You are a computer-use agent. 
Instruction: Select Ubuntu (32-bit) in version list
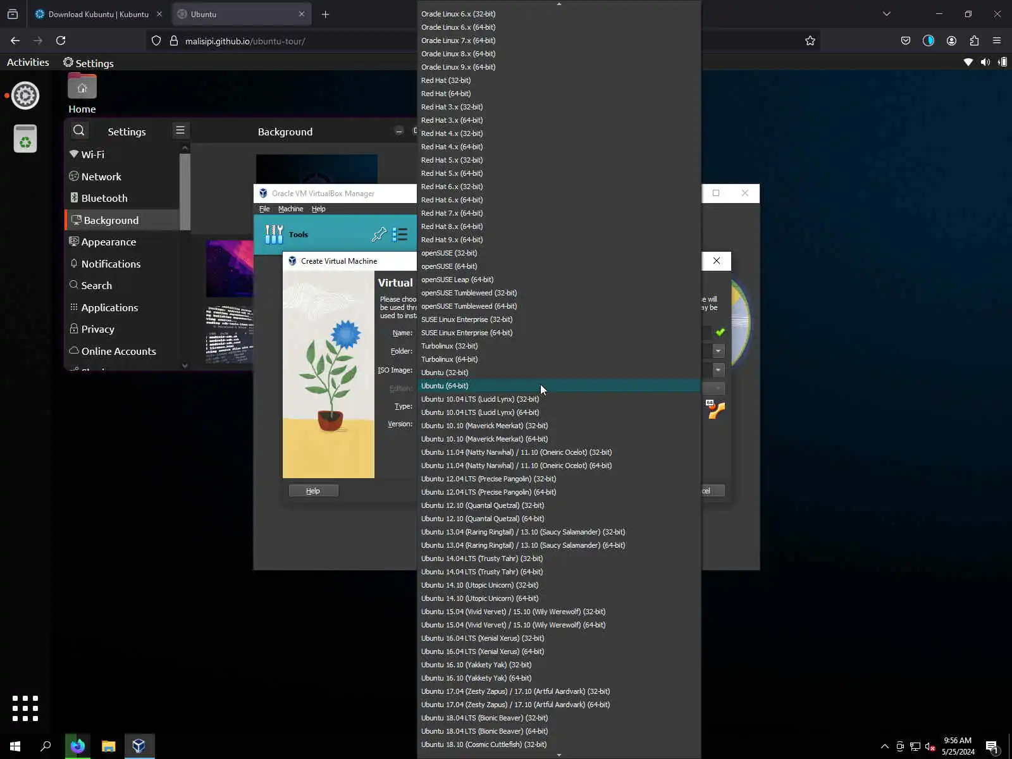point(559,373)
